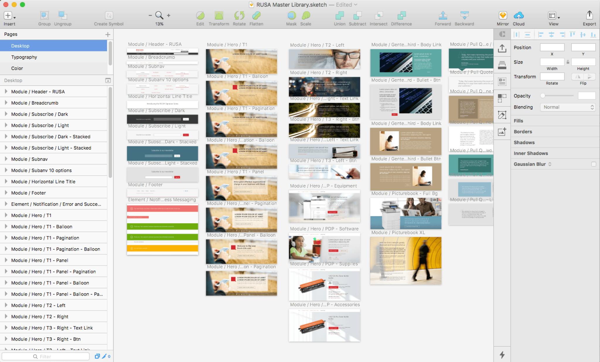Viewport: 600px width, 362px height.
Task: Toggle the size lock proportions icon
Action: pos(568,62)
